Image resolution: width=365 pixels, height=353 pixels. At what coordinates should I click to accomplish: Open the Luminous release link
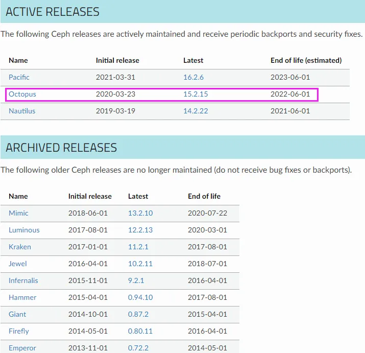24,230
